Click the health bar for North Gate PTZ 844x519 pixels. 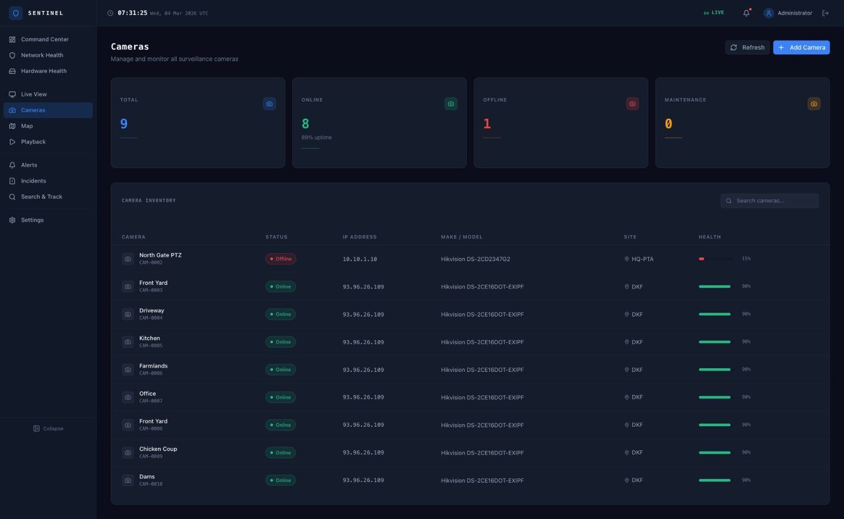(714, 258)
